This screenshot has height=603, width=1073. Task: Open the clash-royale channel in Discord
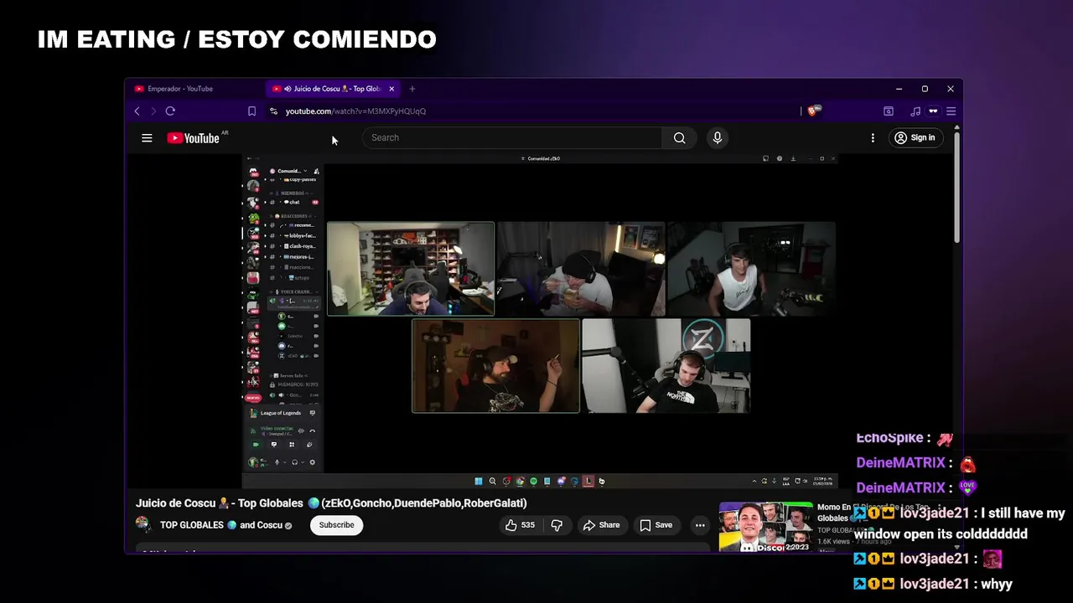tap(293, 246)
